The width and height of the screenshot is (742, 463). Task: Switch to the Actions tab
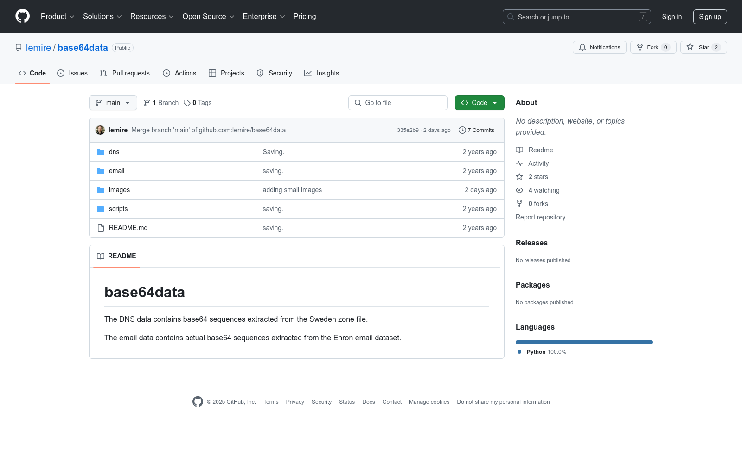pos(179,73)
